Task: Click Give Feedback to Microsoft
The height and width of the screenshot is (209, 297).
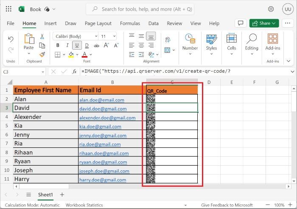Action: pos(227,205)
